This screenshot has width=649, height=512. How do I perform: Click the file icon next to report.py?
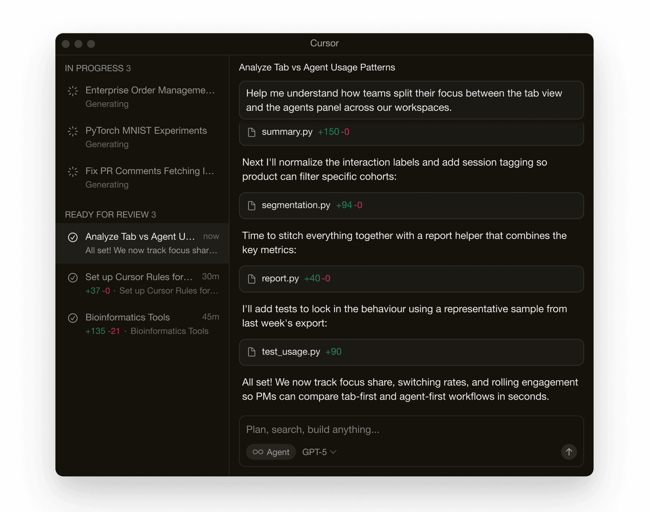(x=252, y=279)
